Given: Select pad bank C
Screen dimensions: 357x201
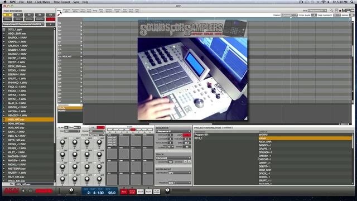Looking at the screenshot, I should 122,130.
